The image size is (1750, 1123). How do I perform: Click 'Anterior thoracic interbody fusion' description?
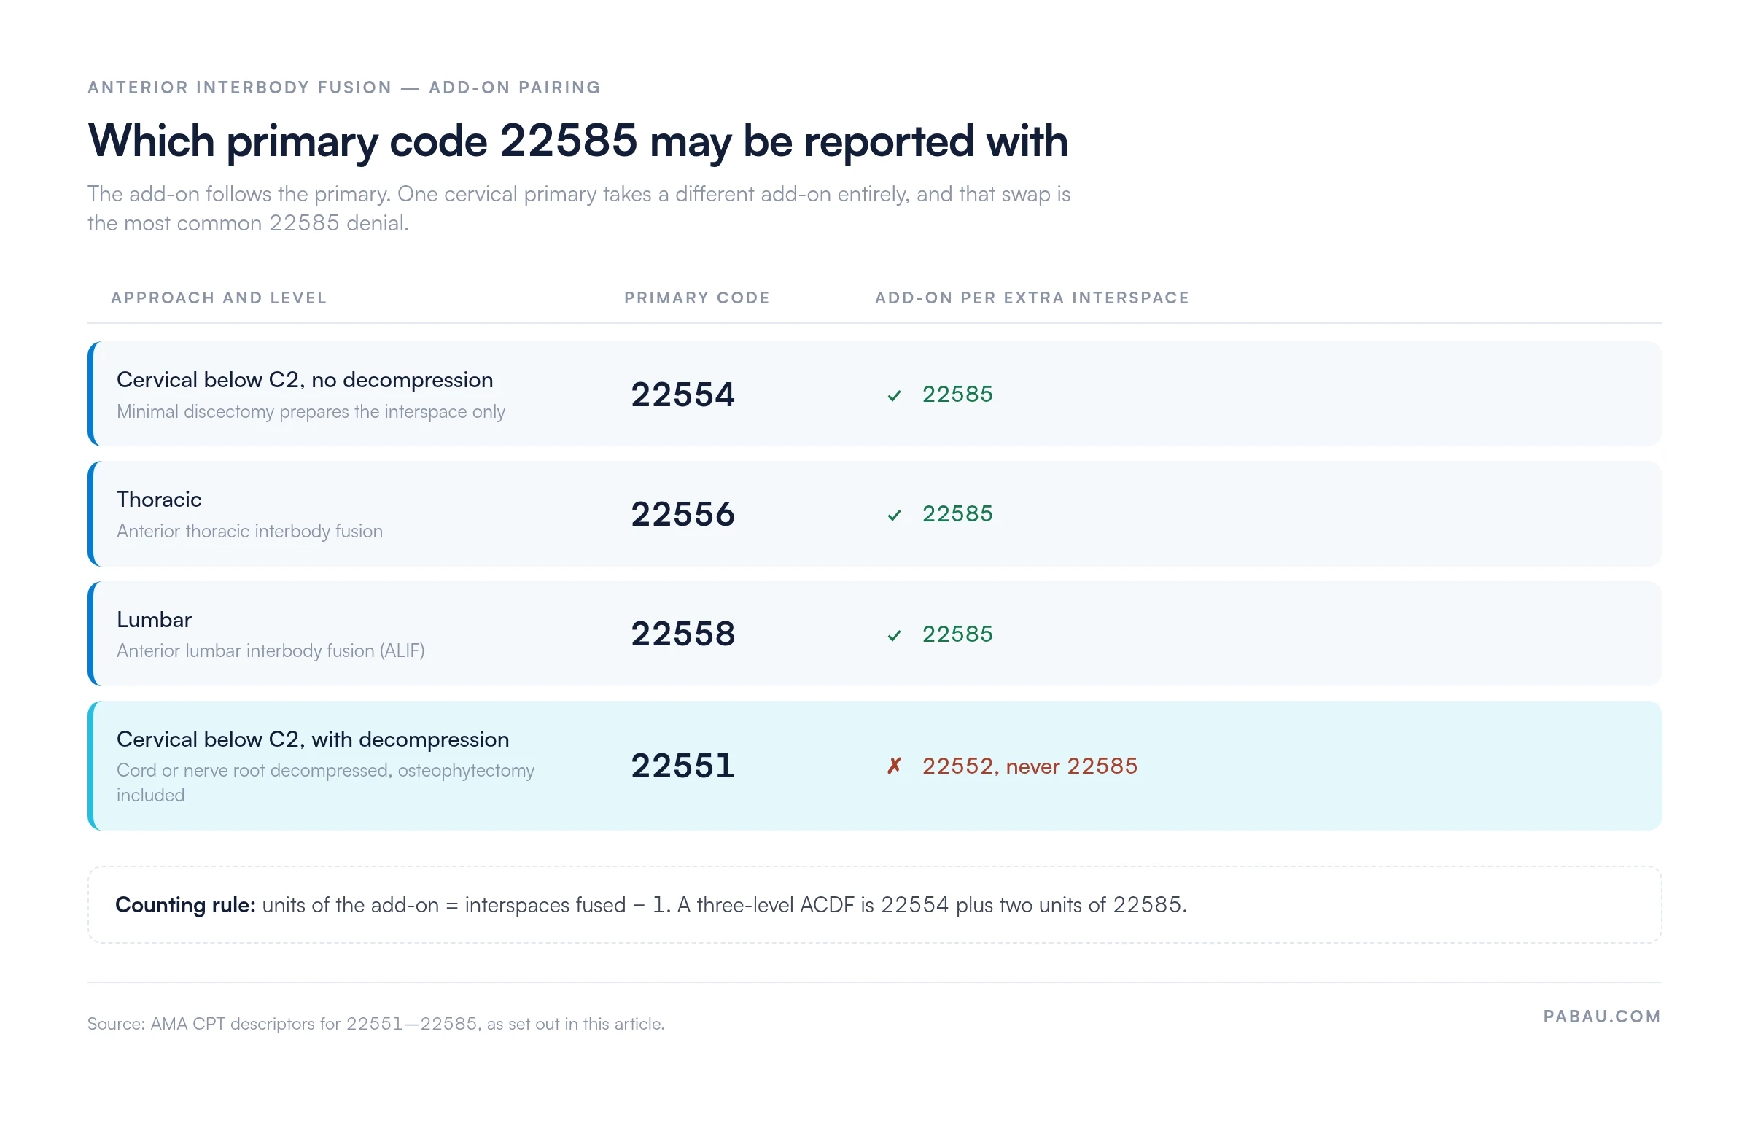pos(249,532)
